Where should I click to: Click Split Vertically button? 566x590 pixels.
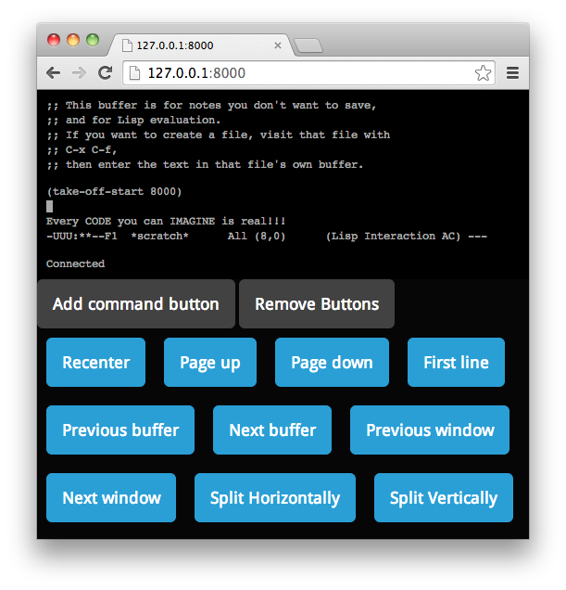[x=443, y=498]
